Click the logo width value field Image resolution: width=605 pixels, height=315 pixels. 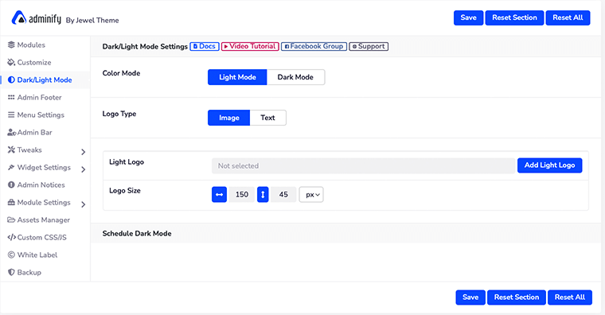242,194
